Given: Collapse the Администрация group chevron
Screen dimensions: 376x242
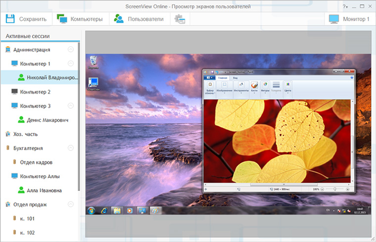Looking at the screenshot, I should tap(70, 49).
